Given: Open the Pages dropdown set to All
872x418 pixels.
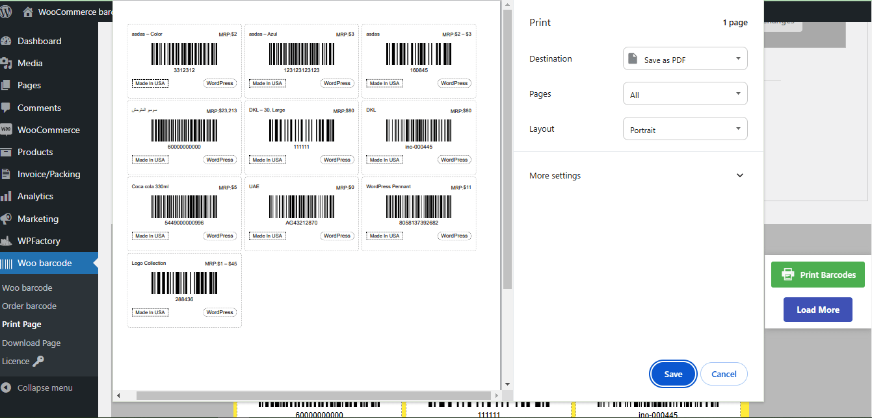Looking at the screenshot, I should [x=685, y=93].
